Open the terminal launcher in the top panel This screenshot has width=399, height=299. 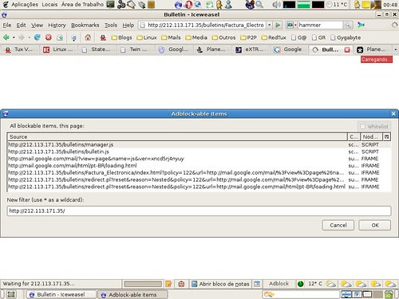pos(110,4)
